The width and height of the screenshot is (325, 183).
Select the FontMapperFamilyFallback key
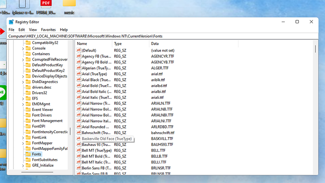pos(50,148)
